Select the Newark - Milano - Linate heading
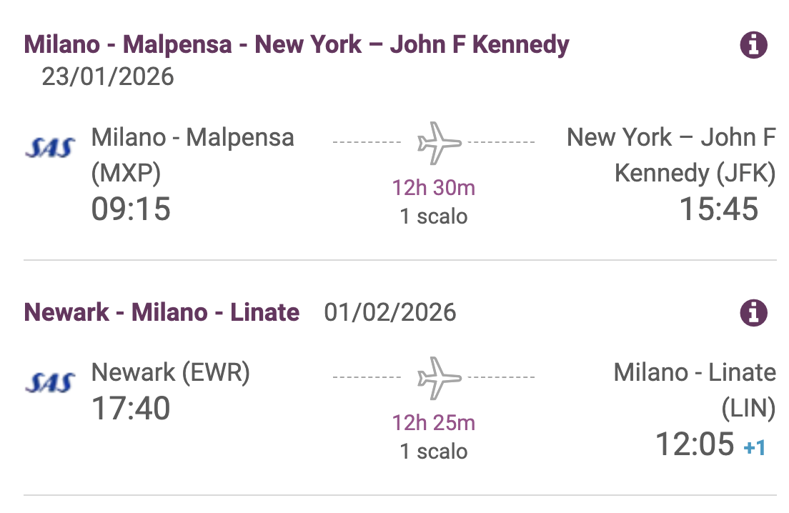Image resolution: width=789 pixels, height=513 pixels. point(162,312)
